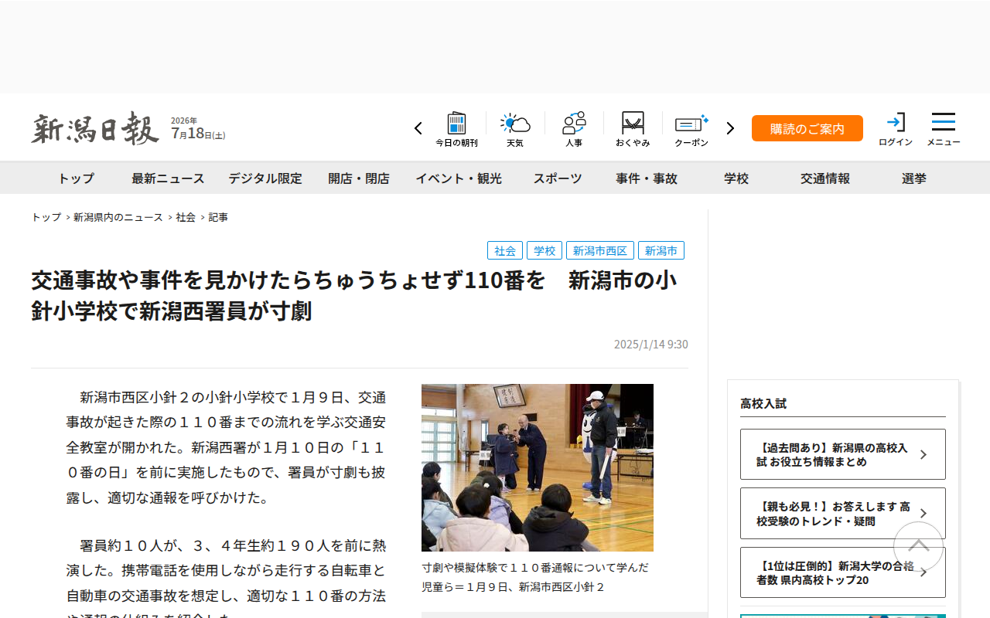Click the 新潟日報 logo

[95, 128]
